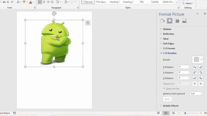Justify the paragraph text
This screenshot has height=116, width=207.
click(52, 2)
